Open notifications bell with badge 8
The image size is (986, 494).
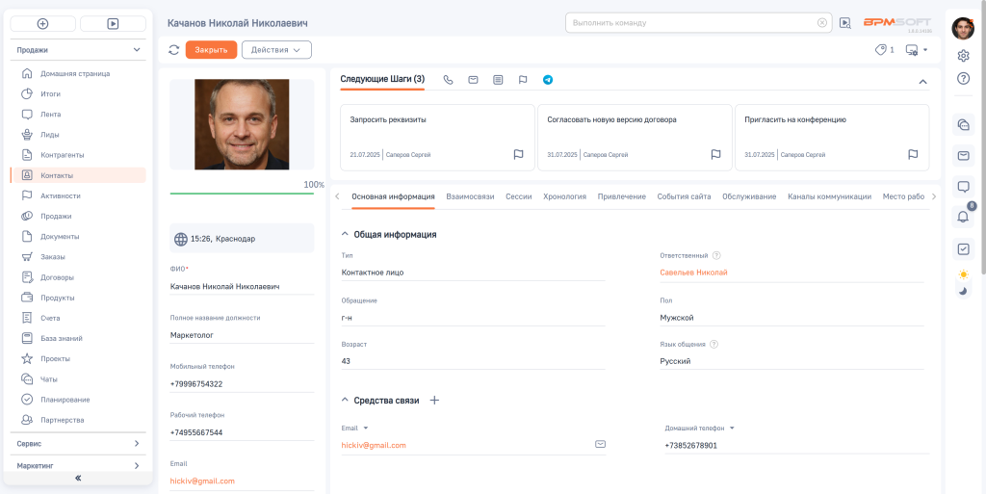(x=963, y=217)
